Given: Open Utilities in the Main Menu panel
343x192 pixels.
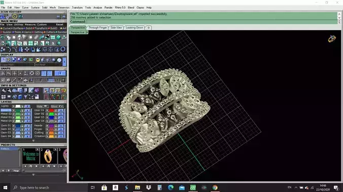Looking at the screenshot, I should click(18, 25).
